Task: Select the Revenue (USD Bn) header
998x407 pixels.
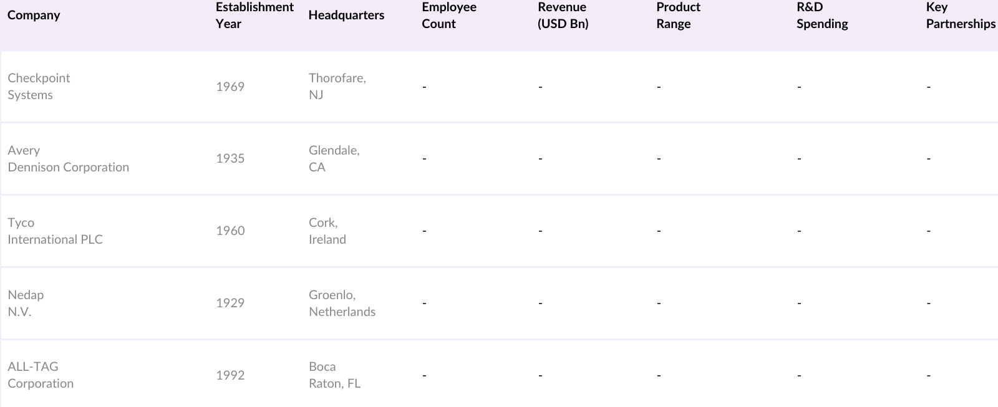Action: (x=563, y=15)
